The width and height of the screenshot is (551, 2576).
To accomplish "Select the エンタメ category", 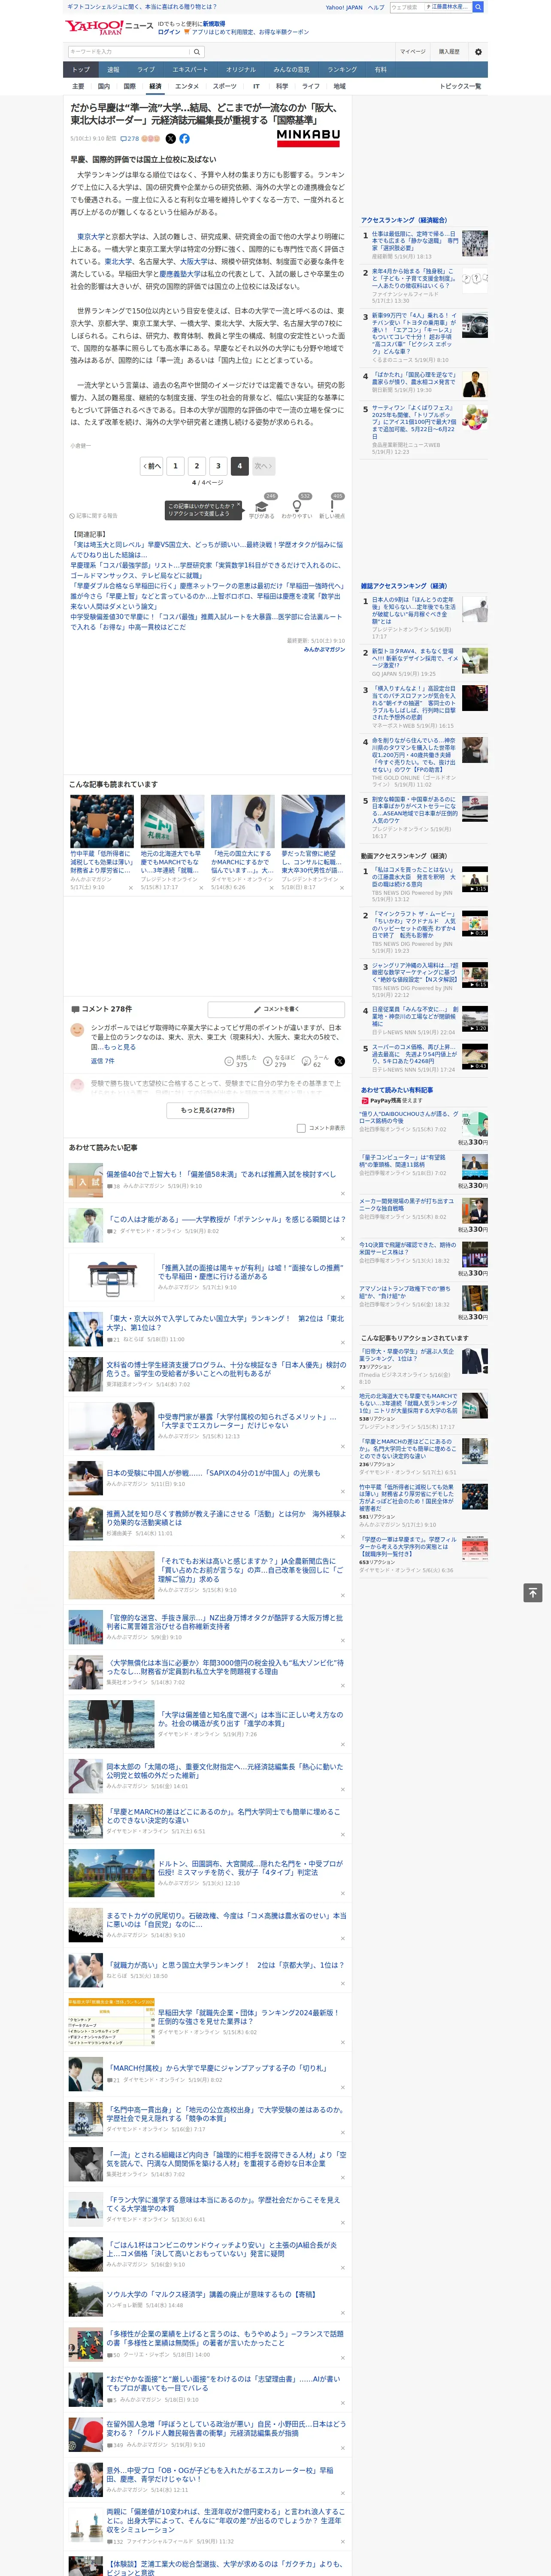I will [187, 86].
